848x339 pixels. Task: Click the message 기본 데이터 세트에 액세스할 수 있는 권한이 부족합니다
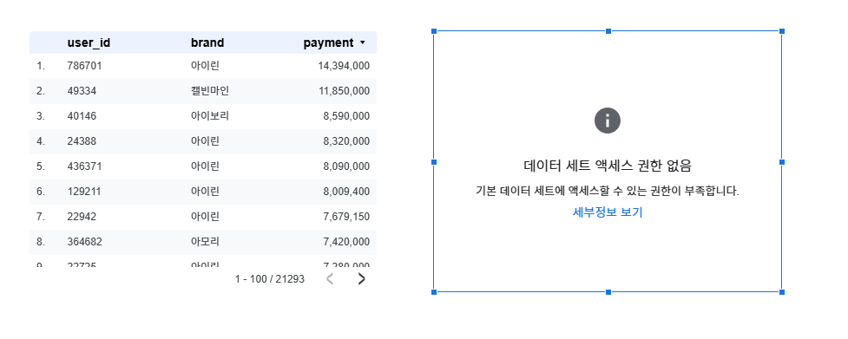click(x=608, y=191)
